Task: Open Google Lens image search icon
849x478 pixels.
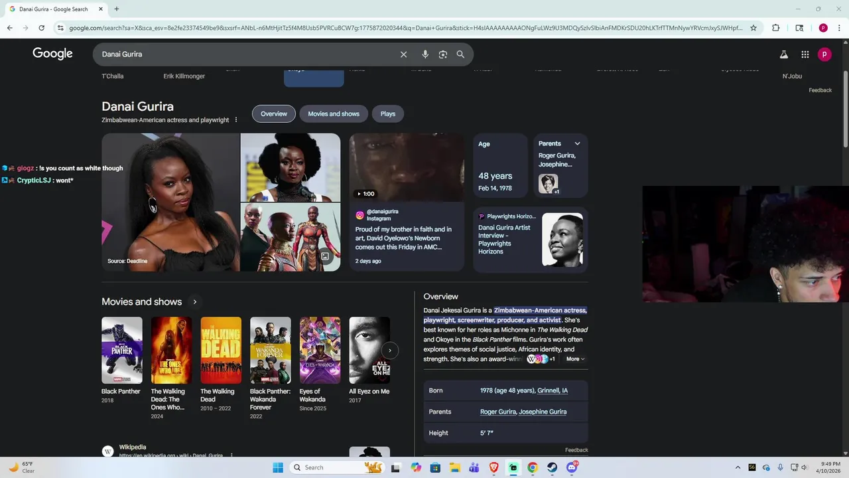Action: coord(443,54)
